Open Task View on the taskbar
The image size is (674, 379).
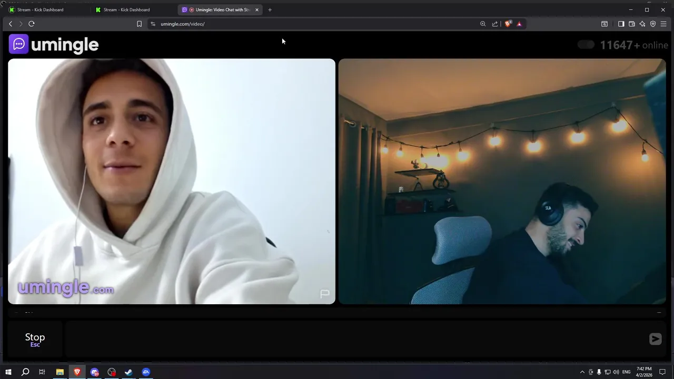pos(42,372)
